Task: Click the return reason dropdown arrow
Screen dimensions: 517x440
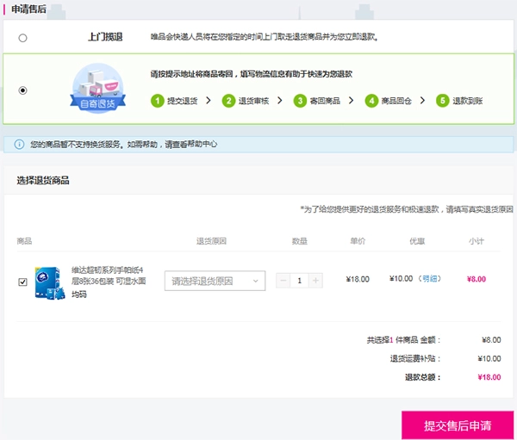Action: coord(256,281)
